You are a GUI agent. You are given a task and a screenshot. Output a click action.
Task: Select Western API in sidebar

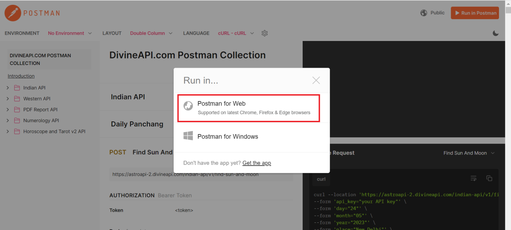click(x=37, y=99)
